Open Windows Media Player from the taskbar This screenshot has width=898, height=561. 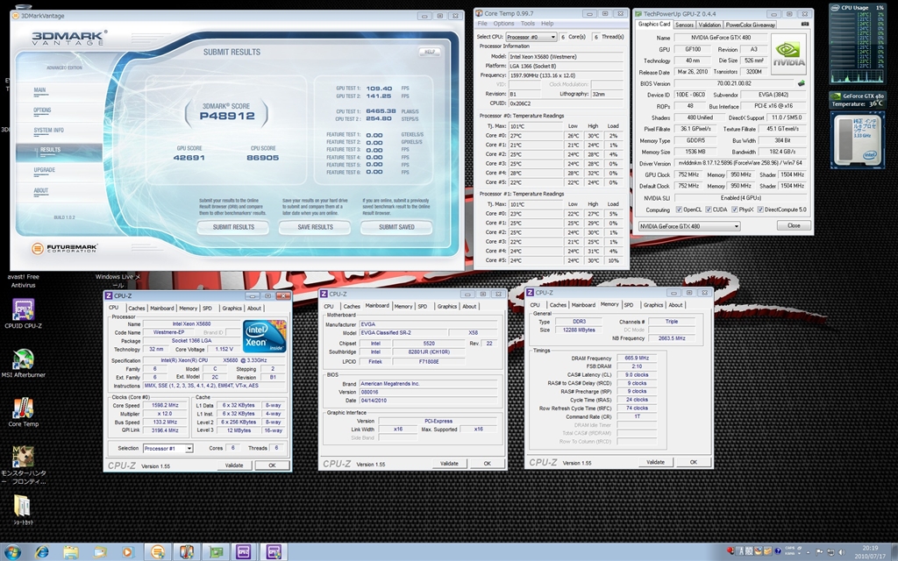128,551
